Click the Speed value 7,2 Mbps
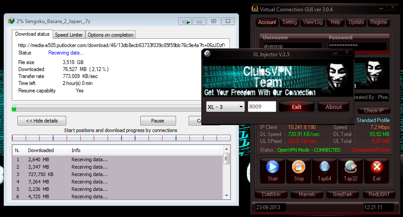Image resolution: width=403 pixels, height=217 pixels. tap(380, 127)
